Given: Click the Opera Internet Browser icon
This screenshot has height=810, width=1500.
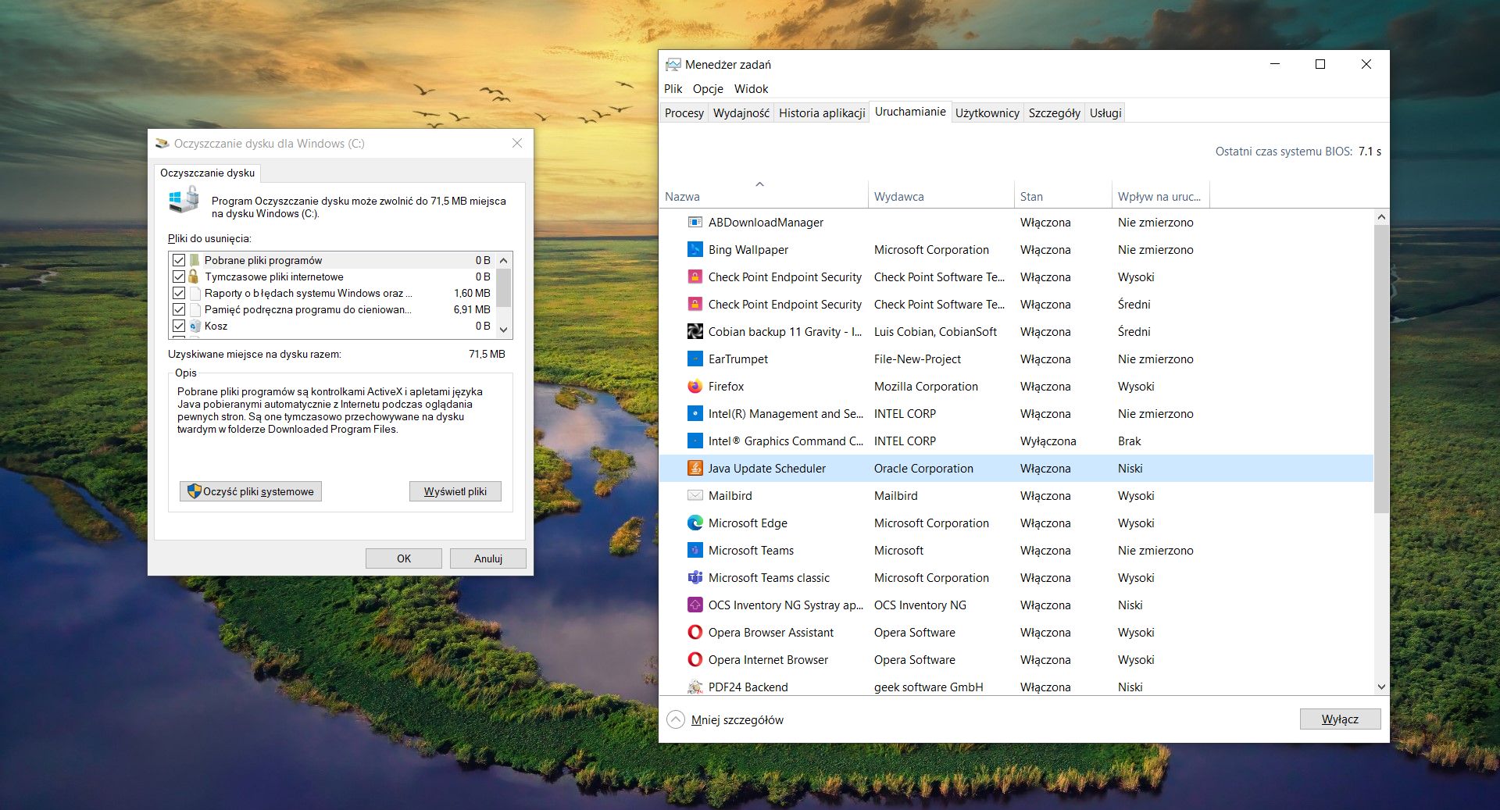Looking at the screenshot, I should (695, 659).
